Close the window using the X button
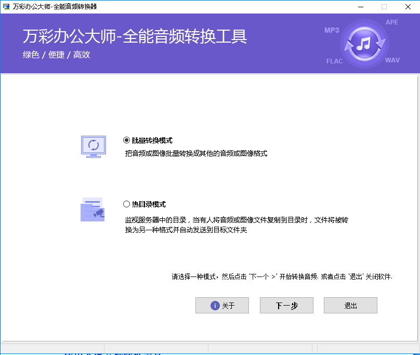 pyautogui.click(x=408, y=7)
